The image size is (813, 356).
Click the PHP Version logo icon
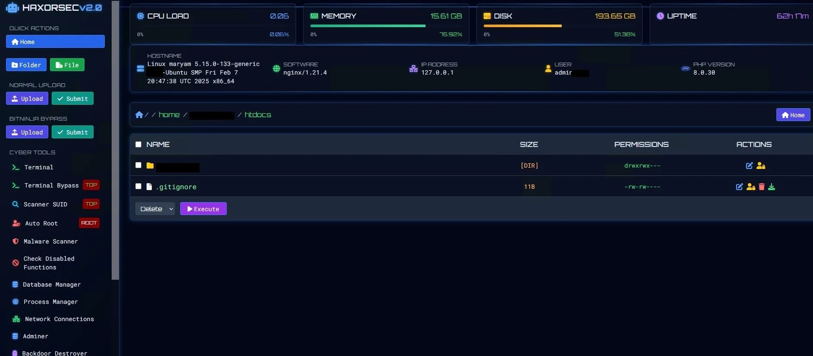tap(685, 69)
